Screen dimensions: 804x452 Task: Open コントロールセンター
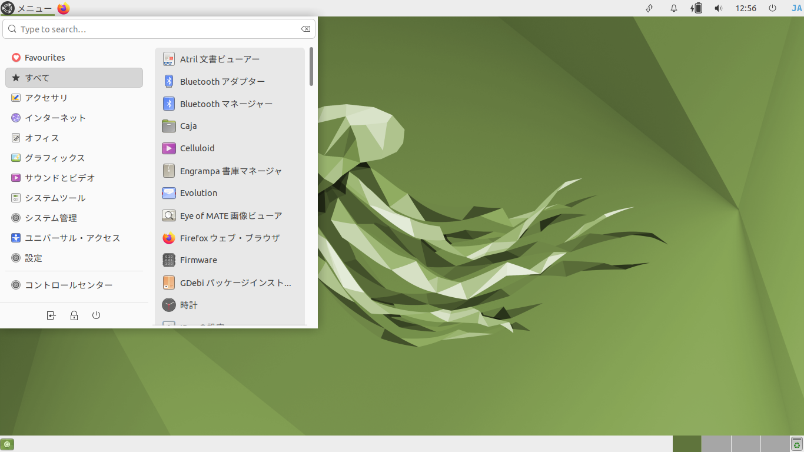click(x=74, y=285)
